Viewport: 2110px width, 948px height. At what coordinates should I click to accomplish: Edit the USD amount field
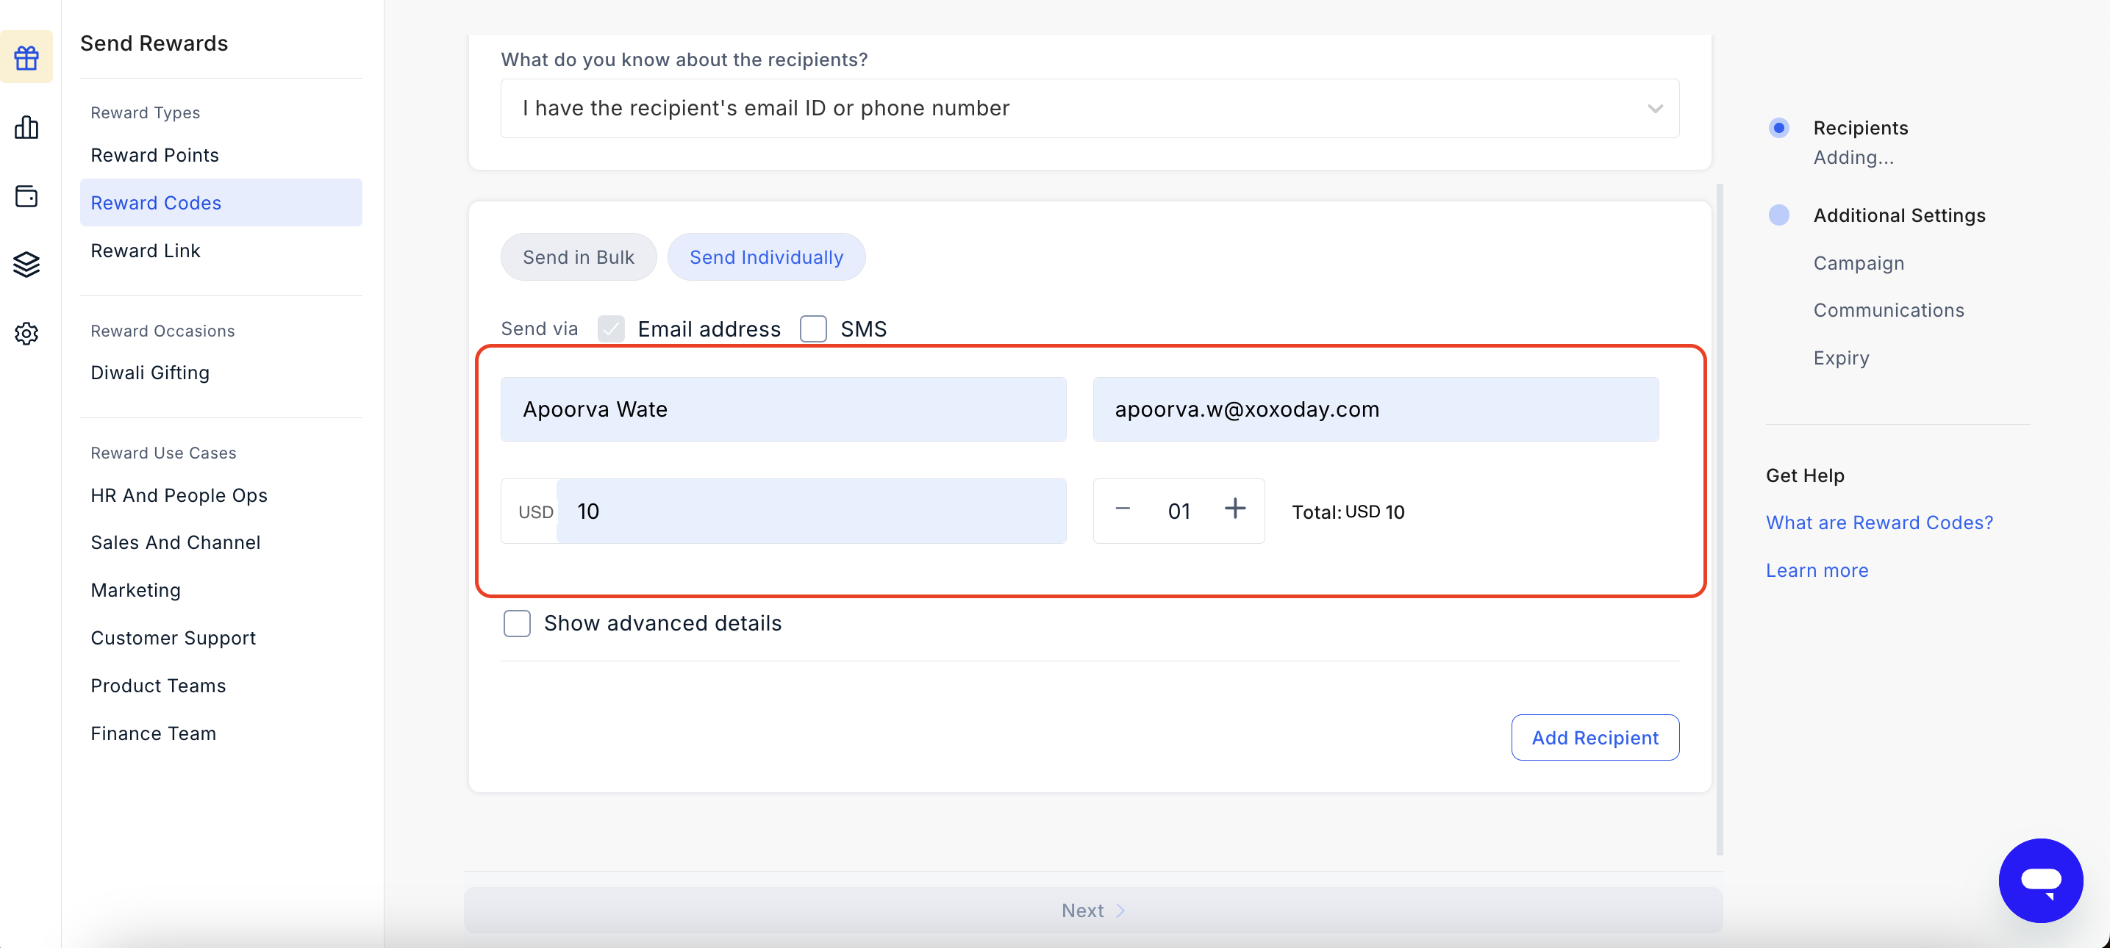click(811, 511)
